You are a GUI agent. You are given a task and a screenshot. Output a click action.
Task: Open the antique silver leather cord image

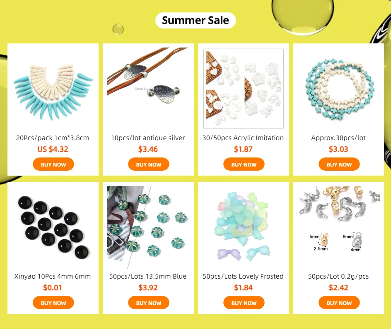[x=148, y=89]
